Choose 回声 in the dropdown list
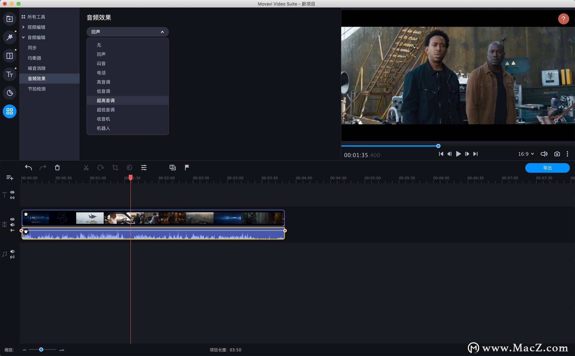Screen dimensions: 575x356 tap(128, 54)
